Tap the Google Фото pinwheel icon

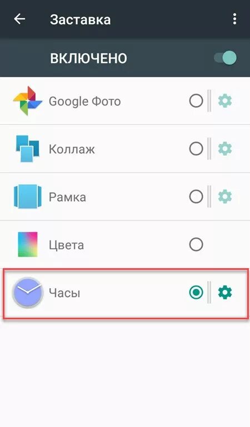[x=28, y=101]
